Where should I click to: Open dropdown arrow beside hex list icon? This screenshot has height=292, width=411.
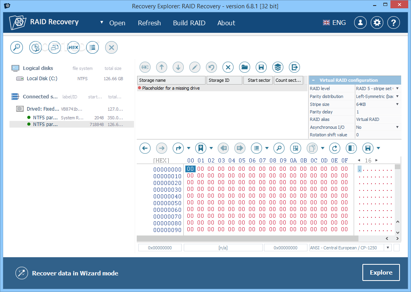coord(267,148)
